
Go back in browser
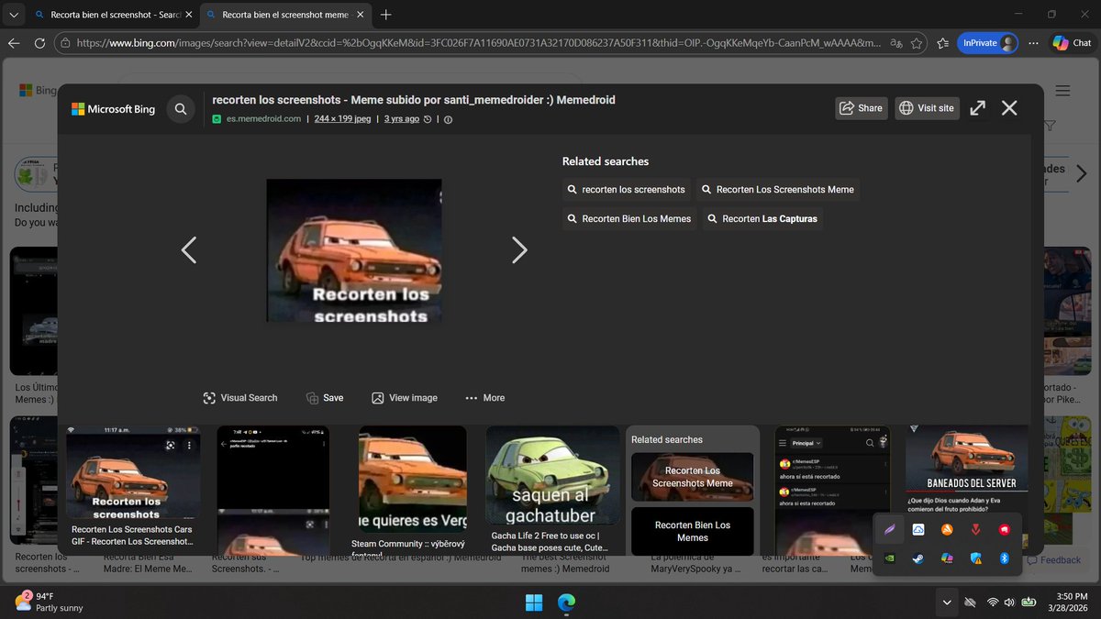point(14,43)
